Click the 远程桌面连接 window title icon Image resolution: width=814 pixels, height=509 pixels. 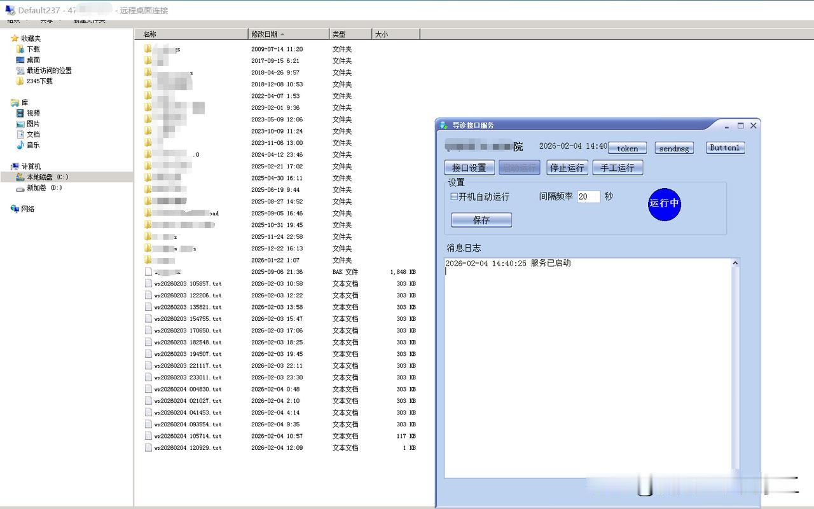point(10,10)
